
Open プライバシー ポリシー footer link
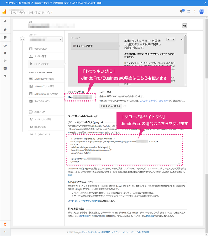pos(121,232)
